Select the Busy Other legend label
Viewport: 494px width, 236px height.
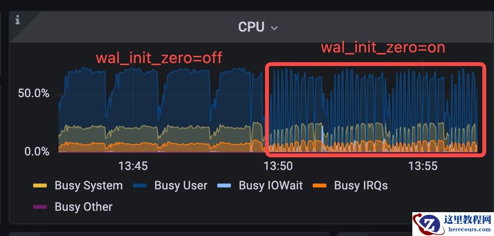83,207
